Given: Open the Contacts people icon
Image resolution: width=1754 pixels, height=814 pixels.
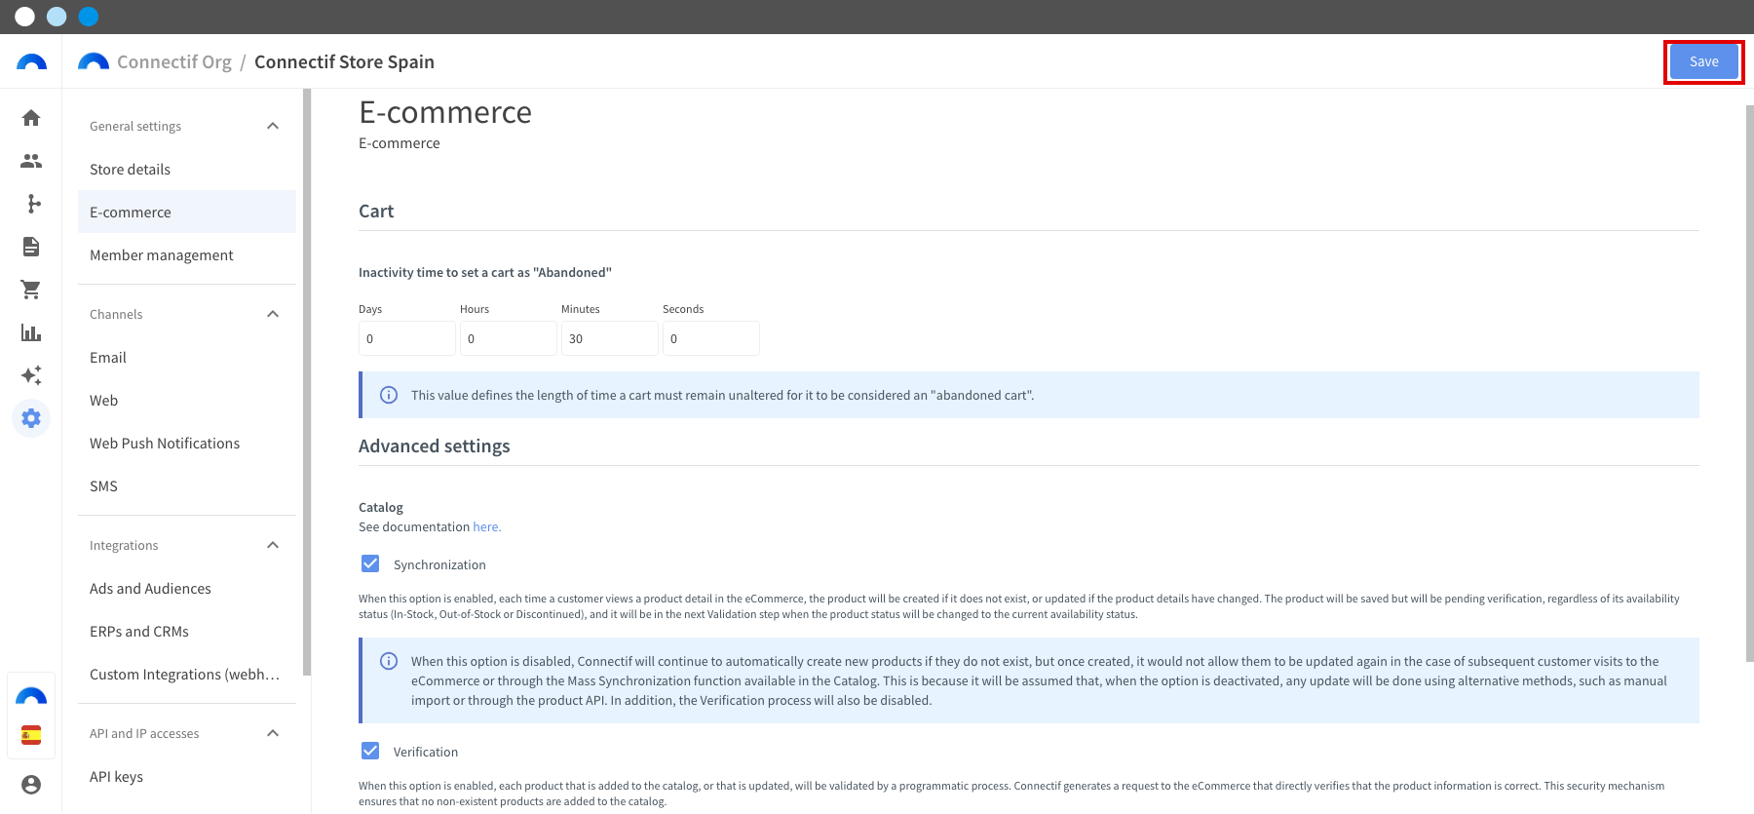Looking at the screenshot, I should (x=31, y=161).
